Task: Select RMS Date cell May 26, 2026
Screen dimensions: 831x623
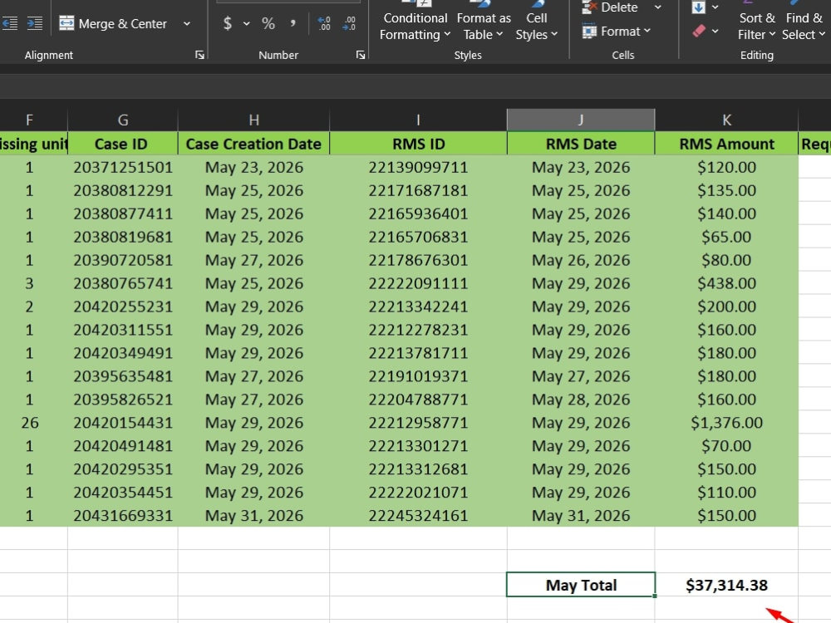Action: point(581,260)
